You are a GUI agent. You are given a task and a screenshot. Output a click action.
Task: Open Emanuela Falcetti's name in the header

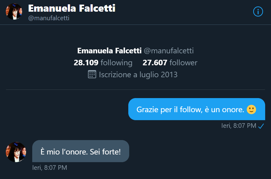click(x=72, y=8)
